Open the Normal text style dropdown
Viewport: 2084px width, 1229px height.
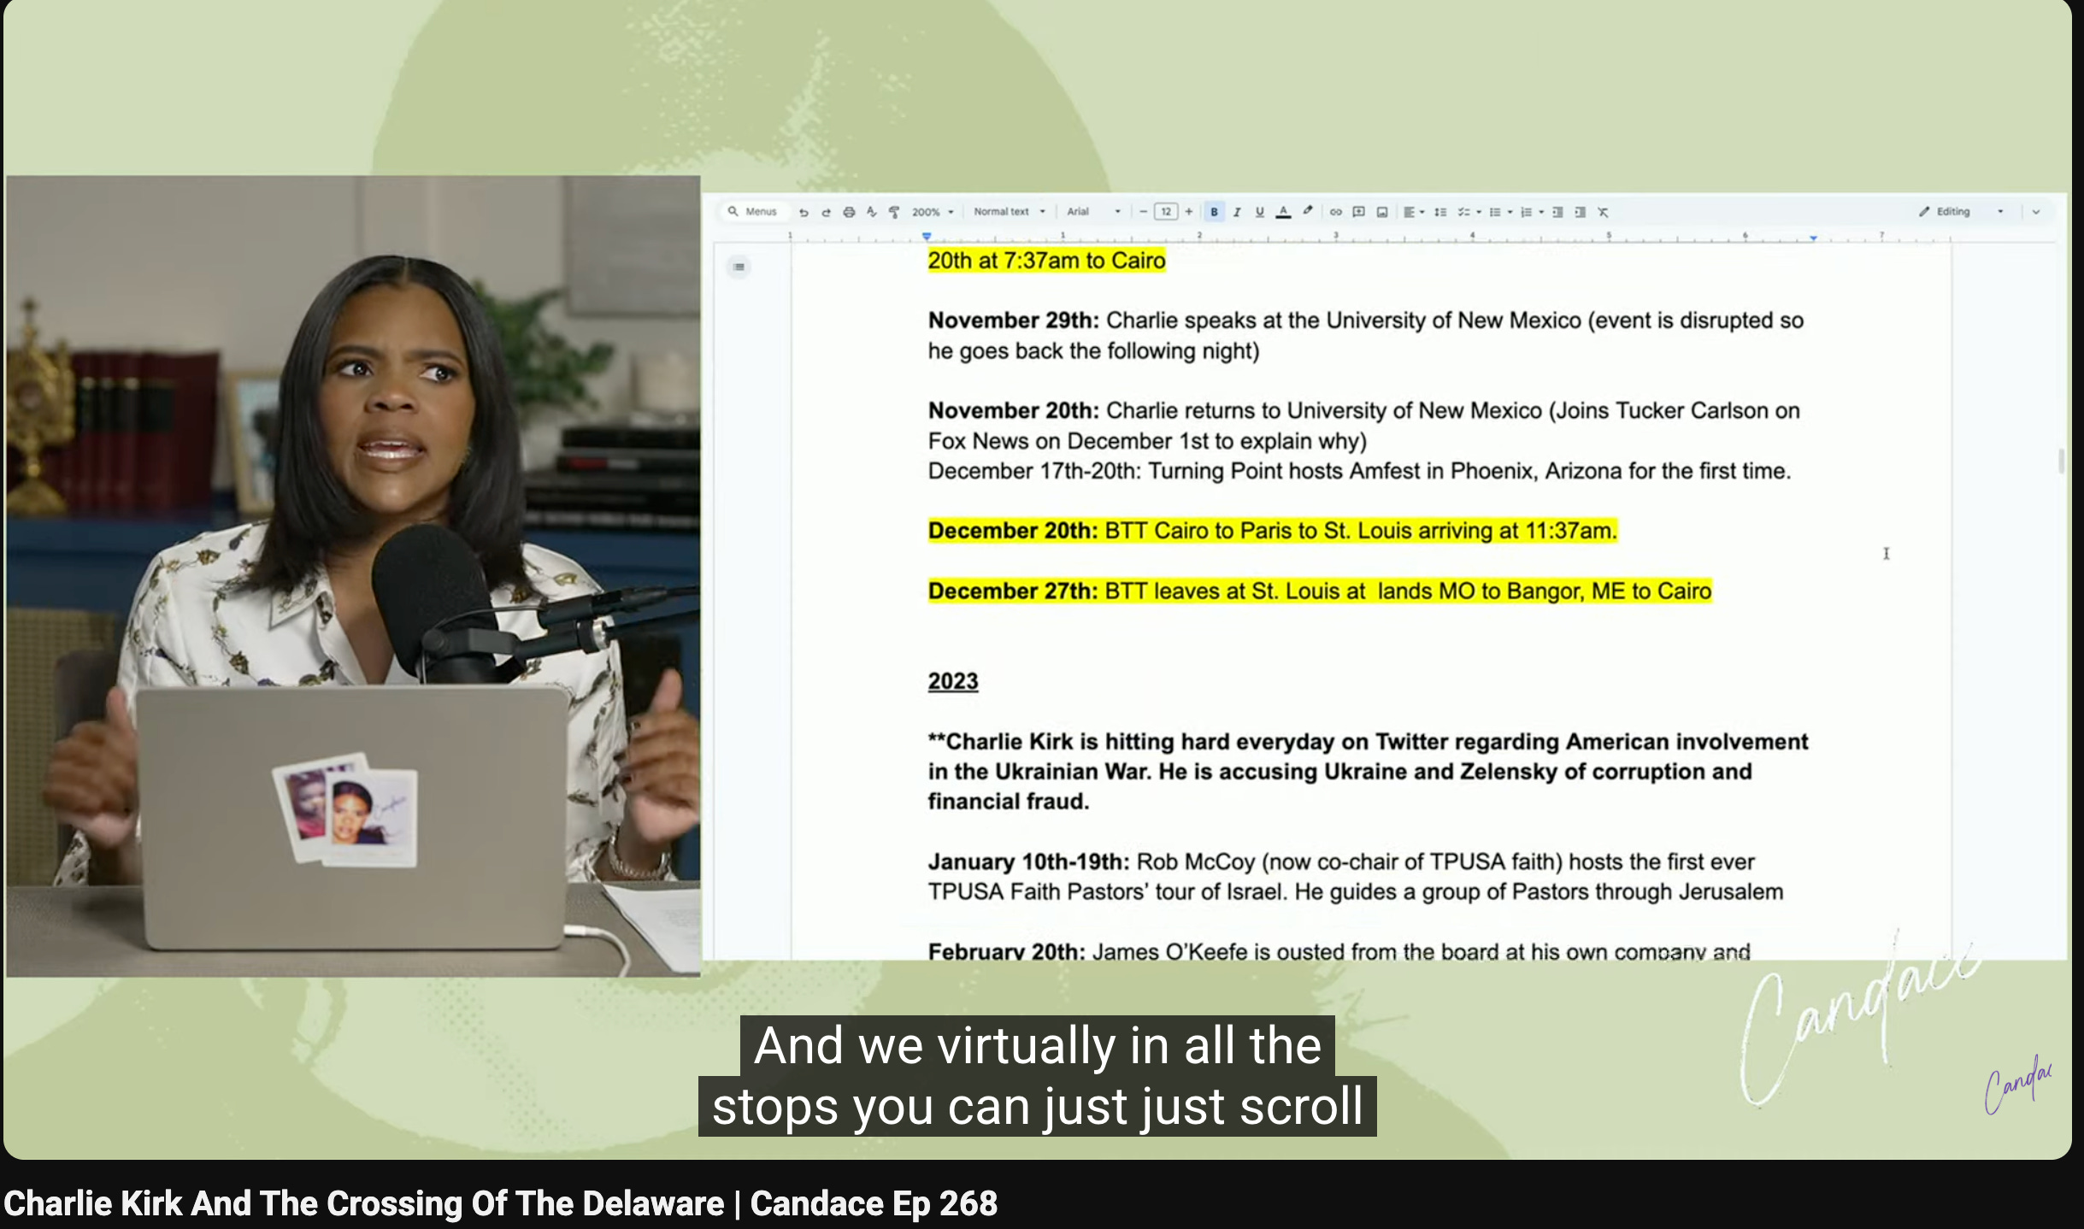coord(1009,212)
